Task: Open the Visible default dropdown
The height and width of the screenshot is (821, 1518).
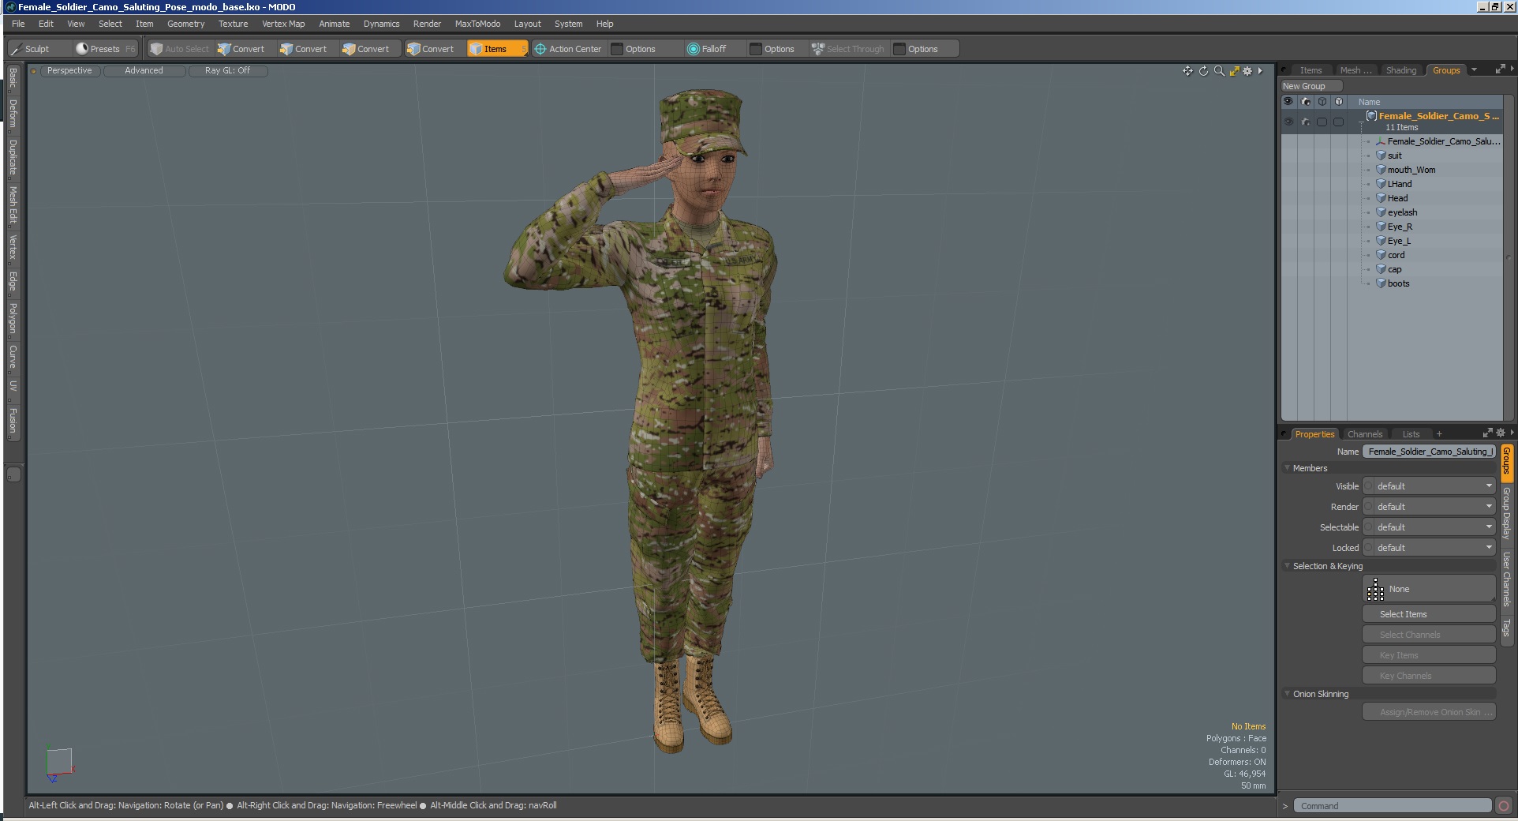Action: (x=1434, y=486)
